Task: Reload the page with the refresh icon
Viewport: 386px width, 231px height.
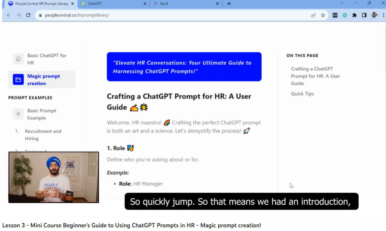Action: 28,15
